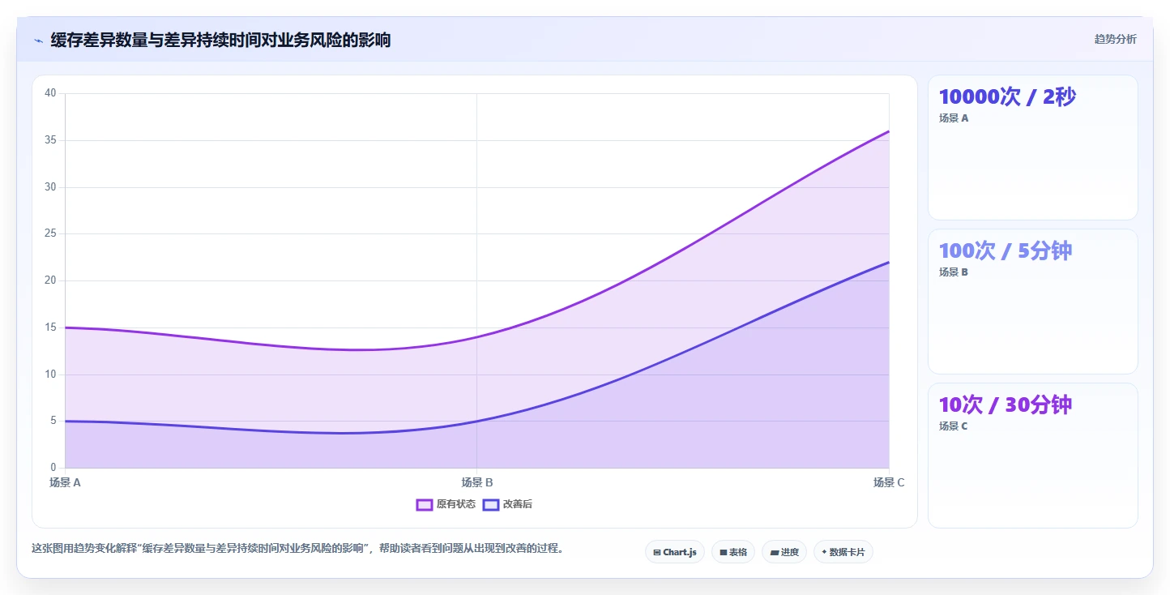Click the 进度 tag
Image resolution: width=1170 pixels, height=595 pixels.
coord(784,552)
